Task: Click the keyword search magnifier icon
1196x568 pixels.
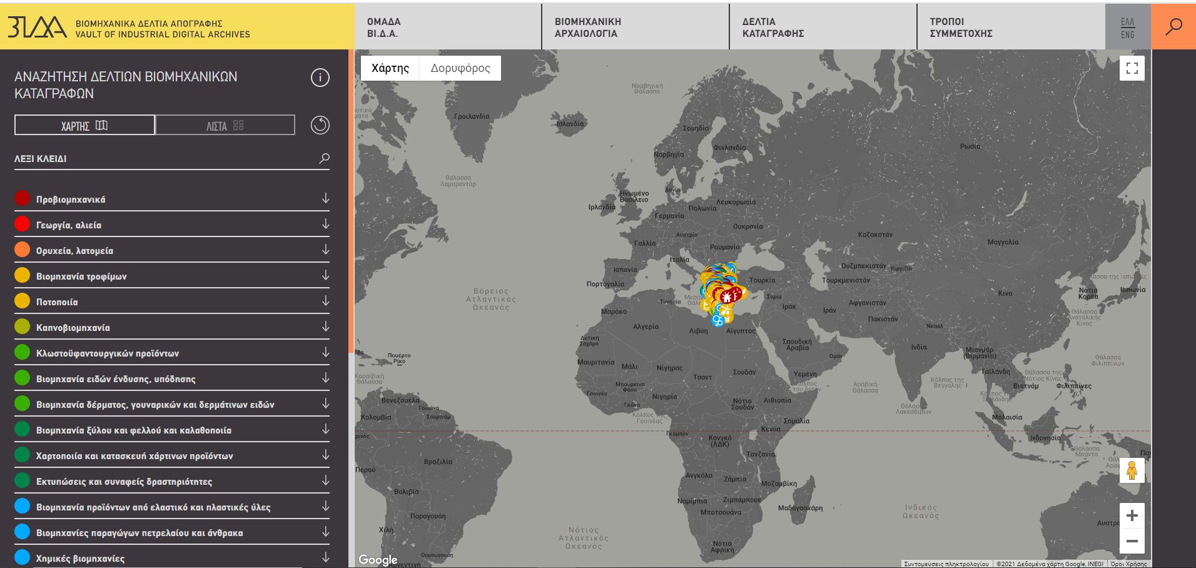Action: pyautogui.click(x=324, y=158)
